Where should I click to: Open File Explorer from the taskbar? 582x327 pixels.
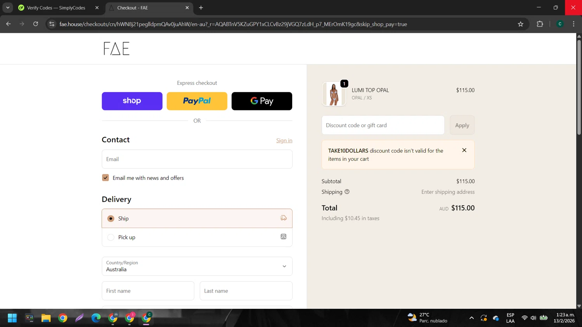[46, 318]
